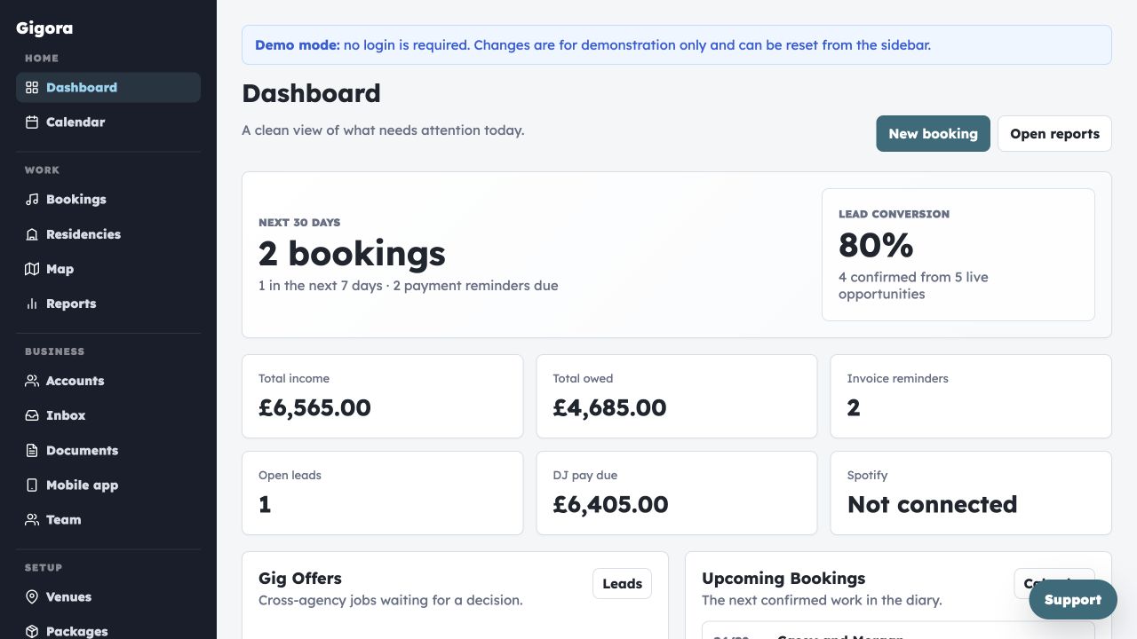Open the Invoice reminders card

pos(971,397)
